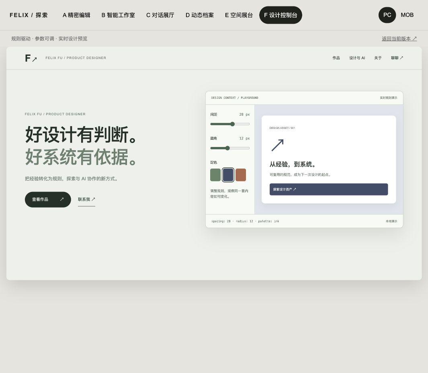Screen dimensions: 428x373
Task: Select the terracotta palette swatch
Action: pos(241,175)
